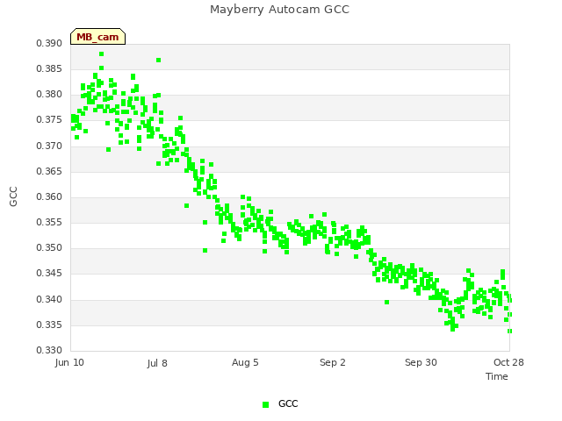The width and height of the screenshot is (562, 421).
Task: Click the 0.335 y-axis value
Action: [49, 325]
